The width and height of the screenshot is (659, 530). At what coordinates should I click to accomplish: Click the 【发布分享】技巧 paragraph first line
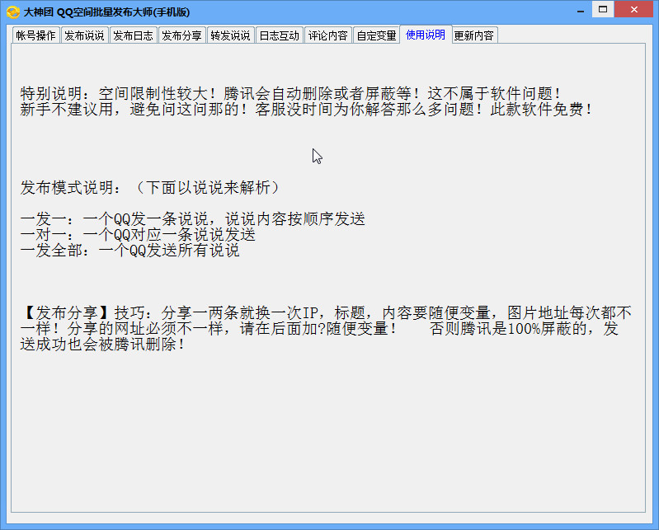point(326,313)
